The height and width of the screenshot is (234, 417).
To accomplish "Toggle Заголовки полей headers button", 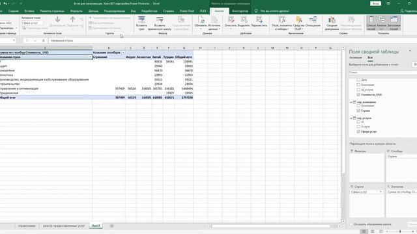I will [394, 23].
